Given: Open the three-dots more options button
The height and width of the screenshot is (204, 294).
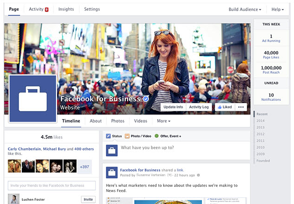Looking at the screenshot, I should (x=241, y=107).
